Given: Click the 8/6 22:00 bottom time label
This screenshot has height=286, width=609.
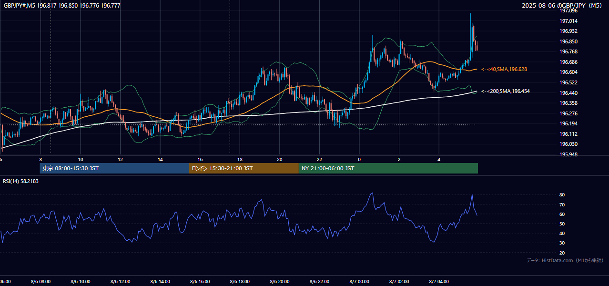Looking at the screenshot, I should tap(319, 282).
